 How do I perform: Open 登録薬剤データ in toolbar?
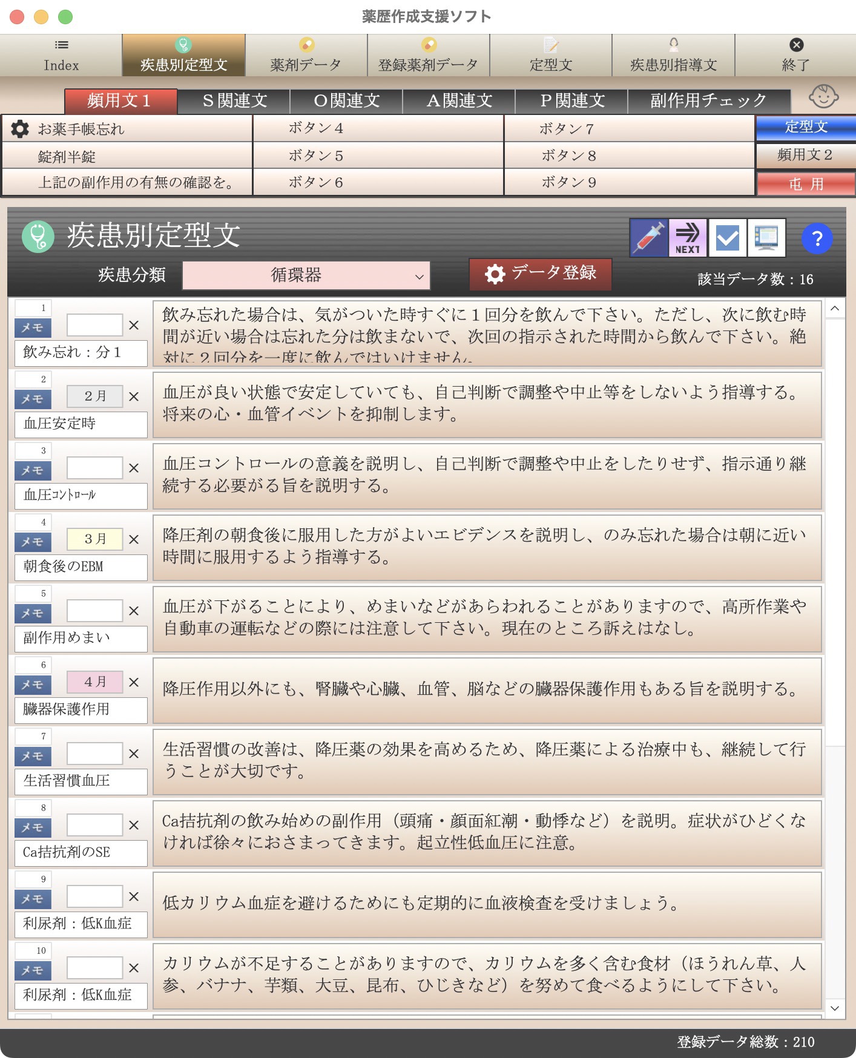point(429,55)
